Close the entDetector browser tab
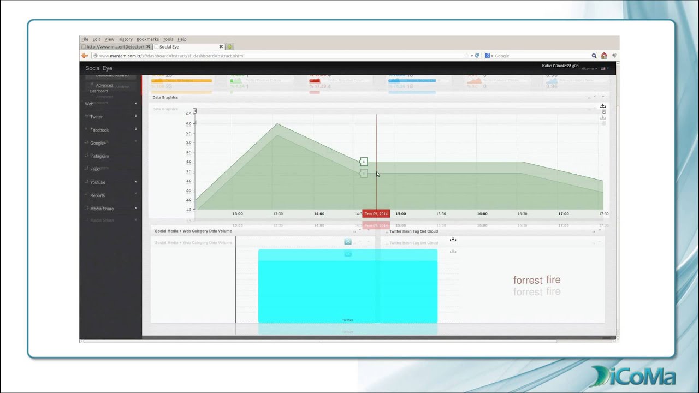The image size is (699, 393). pos(148,47)
